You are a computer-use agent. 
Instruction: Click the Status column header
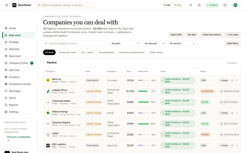[x=203, y=71]
